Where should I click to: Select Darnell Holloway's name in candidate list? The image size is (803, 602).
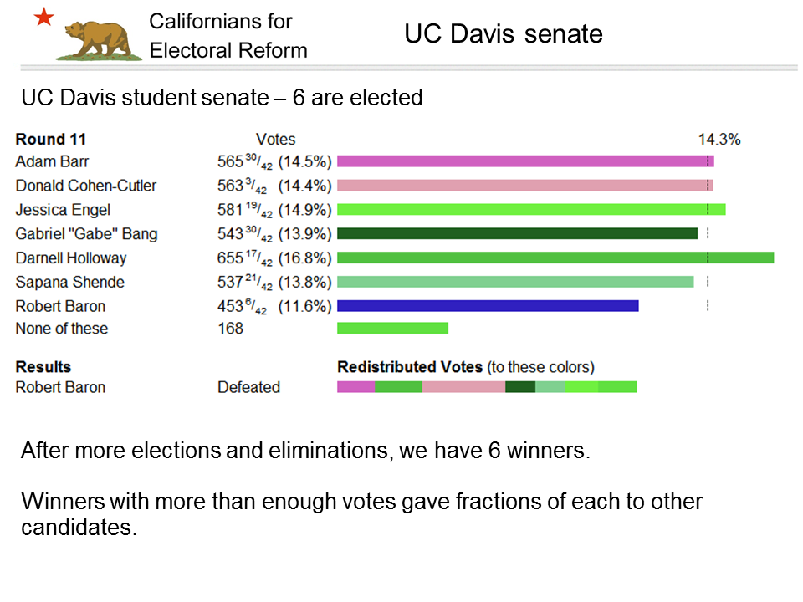click(70, 258)
